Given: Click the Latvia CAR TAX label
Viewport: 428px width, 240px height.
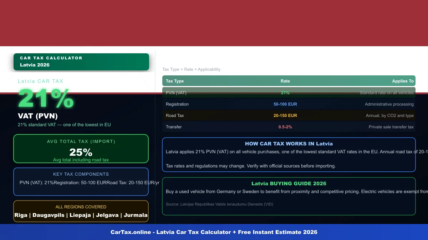Looking at the screenshot, I should 41,81.
